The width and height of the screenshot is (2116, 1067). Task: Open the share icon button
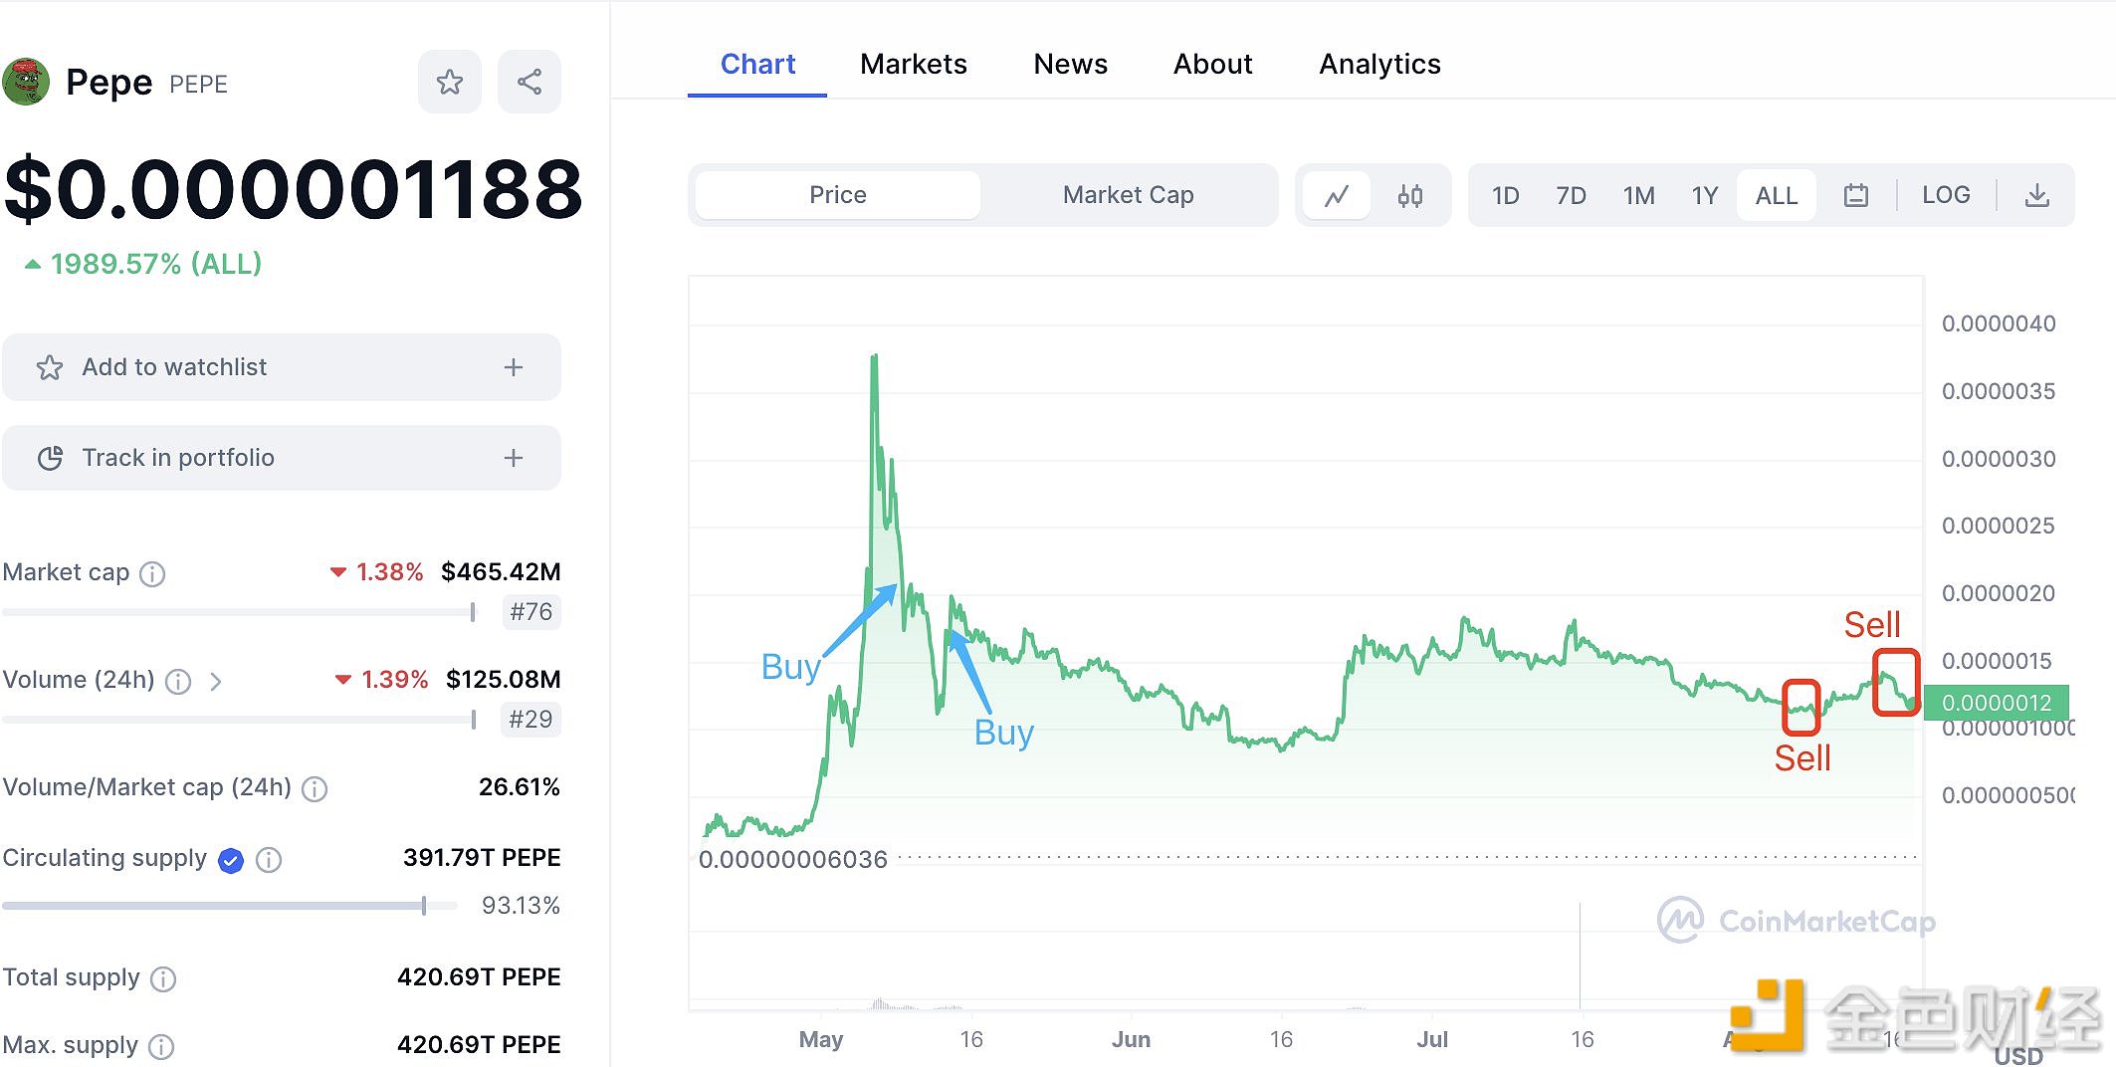pyautogui.click(x=529, y=82)
